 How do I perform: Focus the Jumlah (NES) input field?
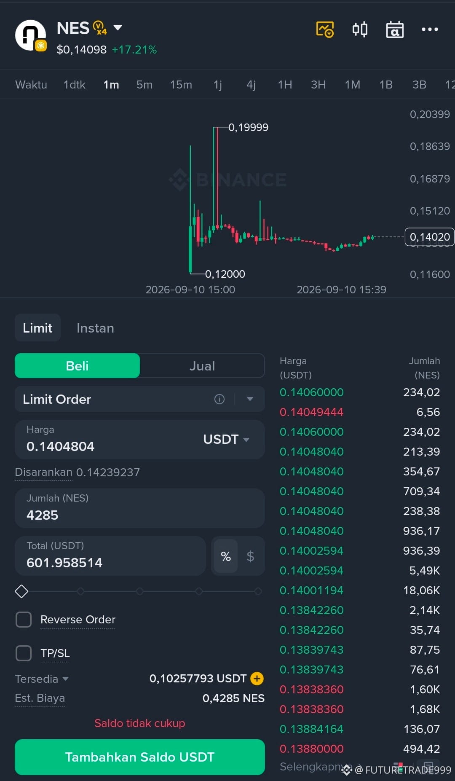(140, 508)
